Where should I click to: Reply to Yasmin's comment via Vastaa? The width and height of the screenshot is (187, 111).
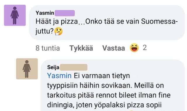[x=114, y=48]
